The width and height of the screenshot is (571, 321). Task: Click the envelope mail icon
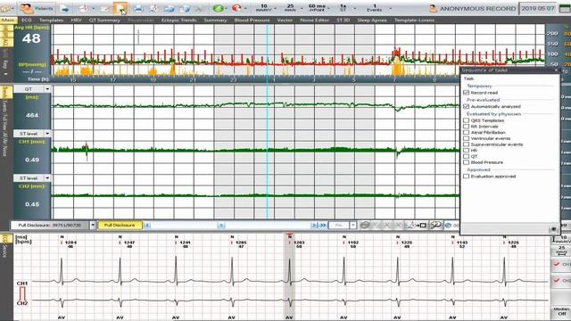[104, 9]
